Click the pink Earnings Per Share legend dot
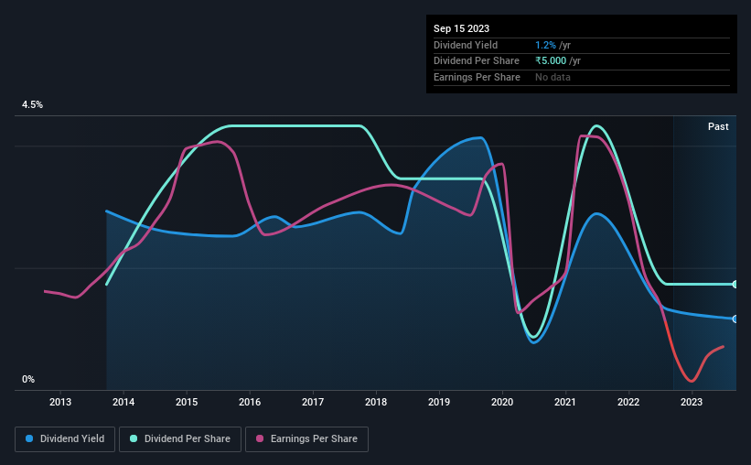The width and height of the screenshot is (751, 465). point(260,438)
